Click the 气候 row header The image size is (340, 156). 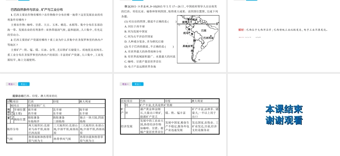pos(17,139)
